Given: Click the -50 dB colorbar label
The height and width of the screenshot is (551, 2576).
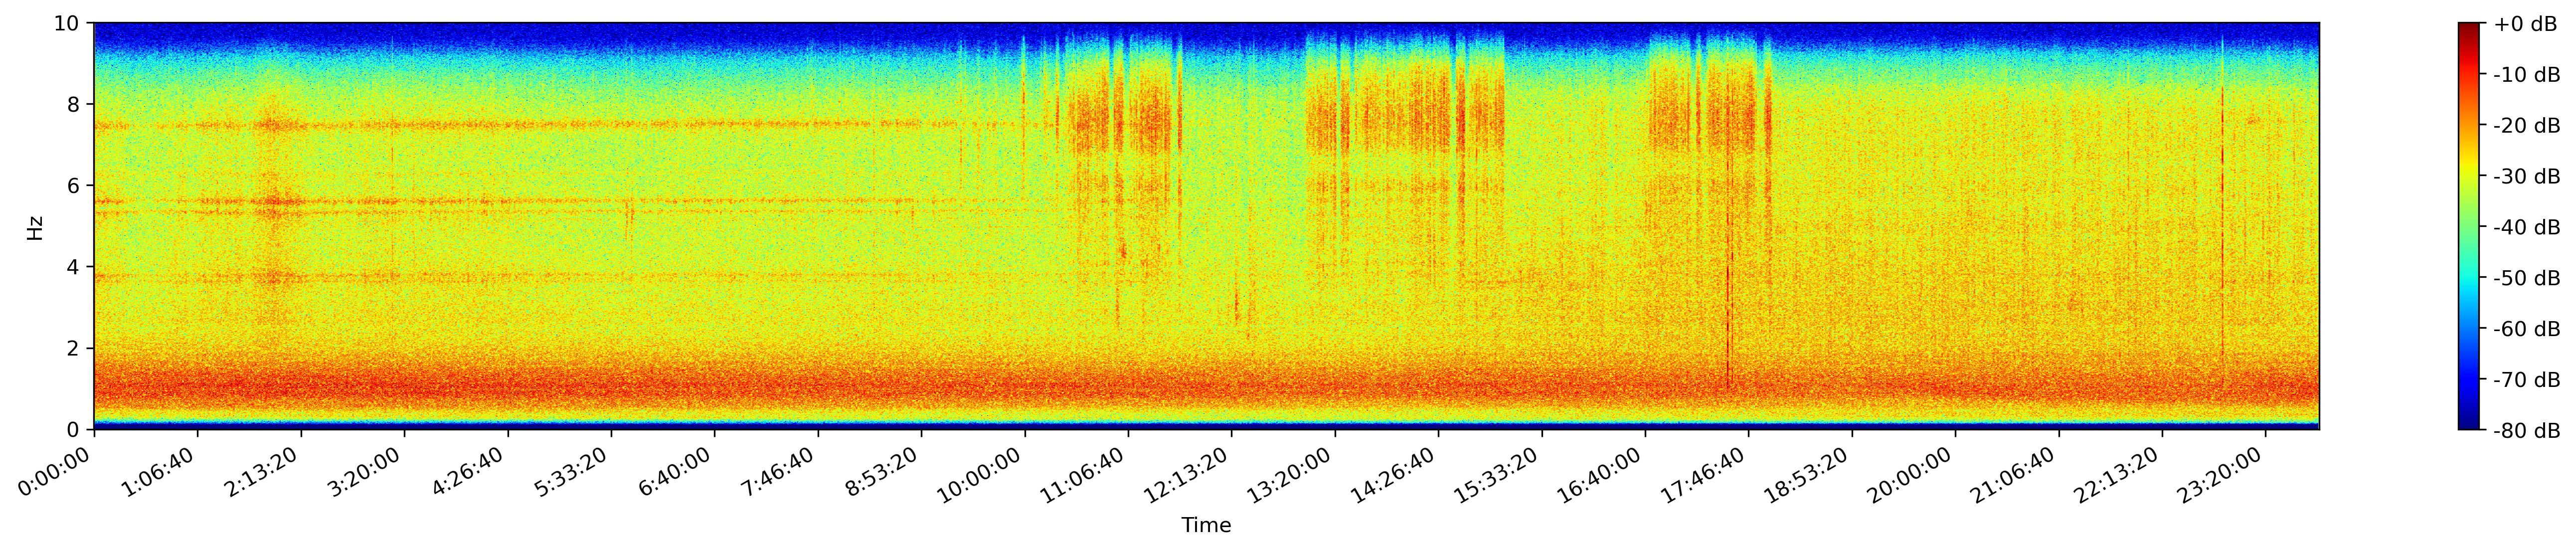Looking at the screenshot, I should pyautogui.click(x=2527, y=278).
